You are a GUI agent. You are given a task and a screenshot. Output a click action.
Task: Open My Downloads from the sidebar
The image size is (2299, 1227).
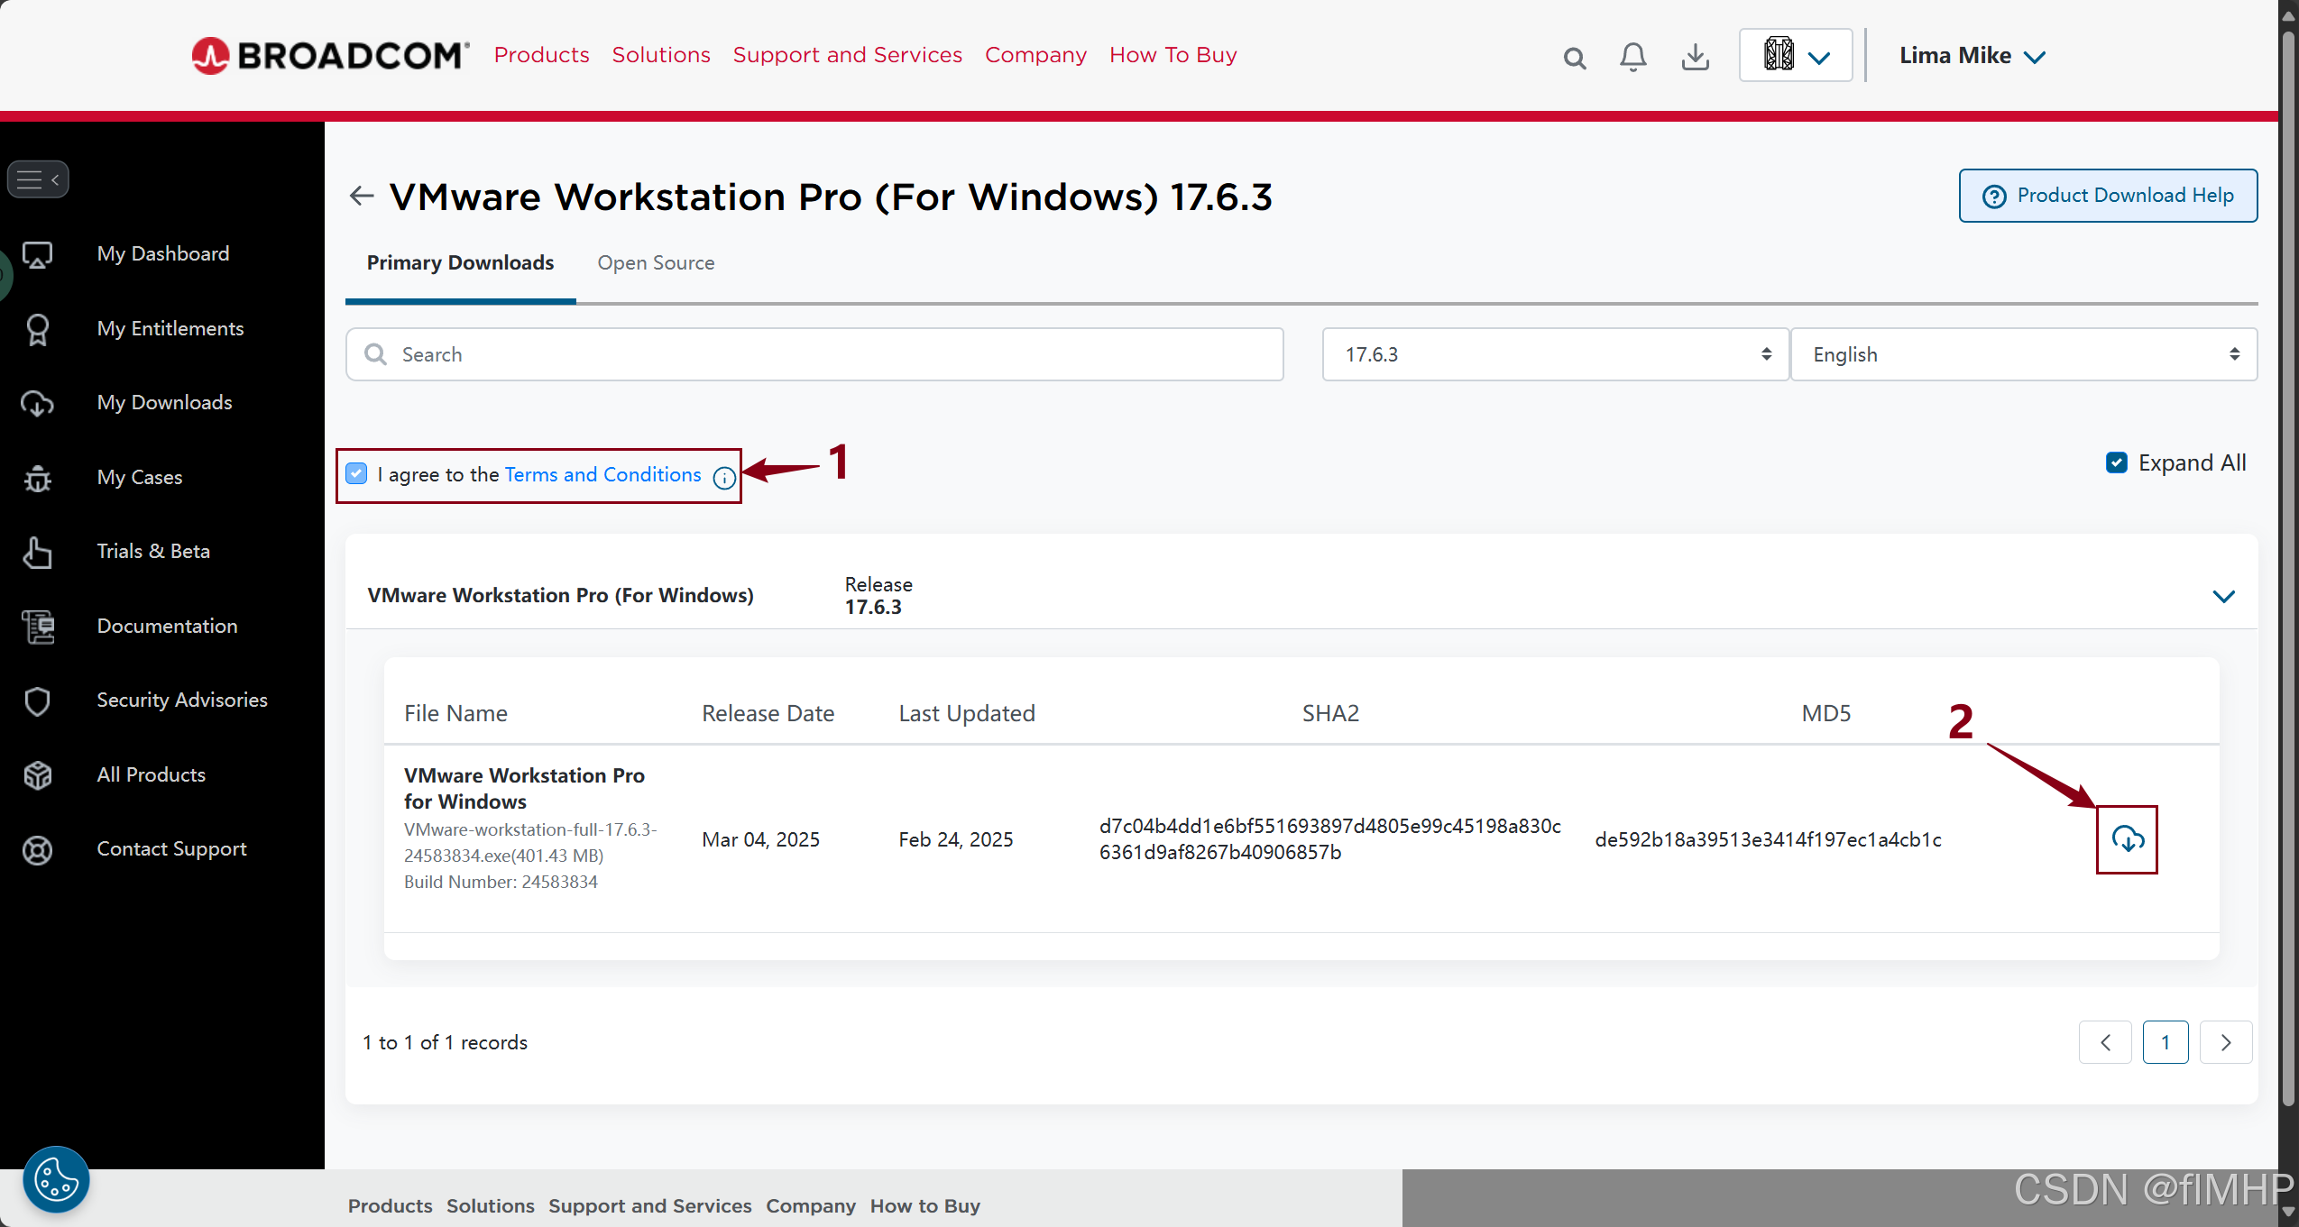click(x=164, y=403)
